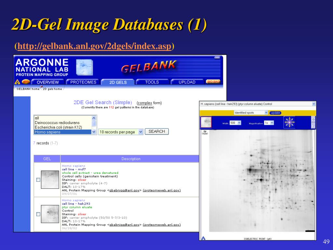Switch to the PROTEOMES tab
Image resolution: width=333 pixels, height=250 pixels.
(x=83, y=82)
